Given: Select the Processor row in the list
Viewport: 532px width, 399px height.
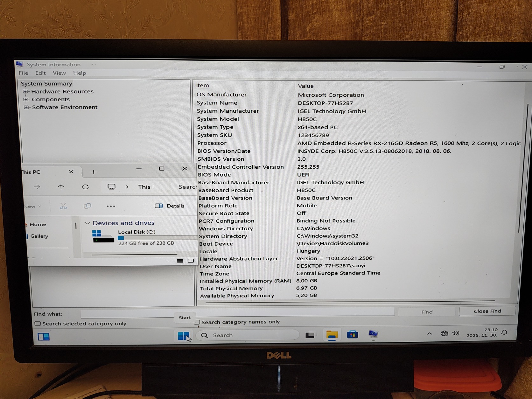Looking at the screenshot, I should (x=358, y=143).
